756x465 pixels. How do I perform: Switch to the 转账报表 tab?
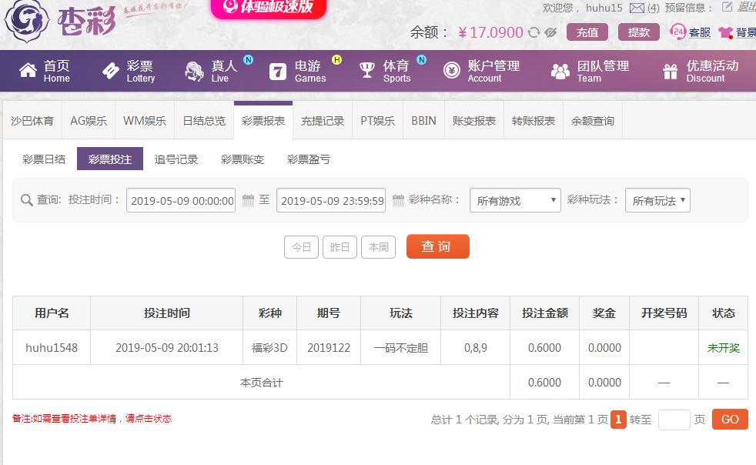pos(534,121)
